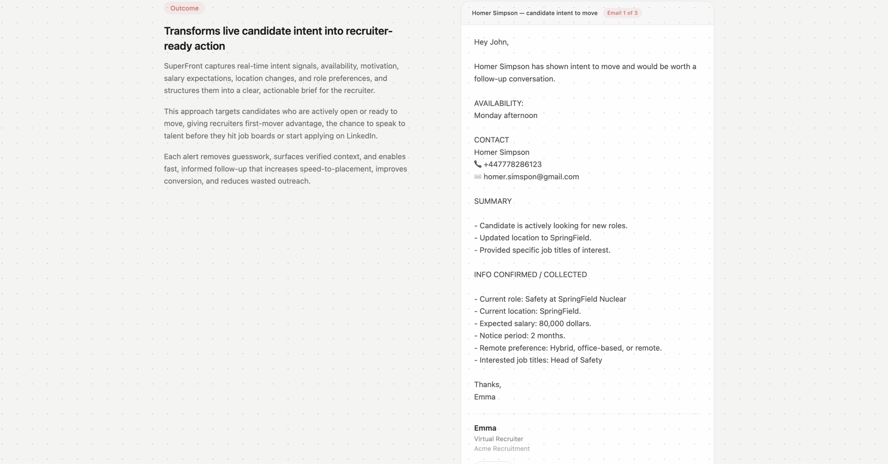This screenshot has height=464, width=888.
Task: Click the envelope icon beside the email
Action: click(x=478, y=177)
